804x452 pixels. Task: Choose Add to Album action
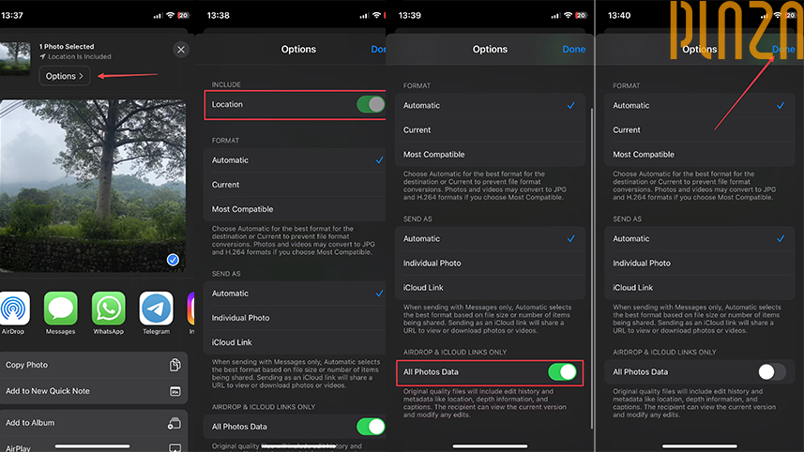tap(93, 423)
